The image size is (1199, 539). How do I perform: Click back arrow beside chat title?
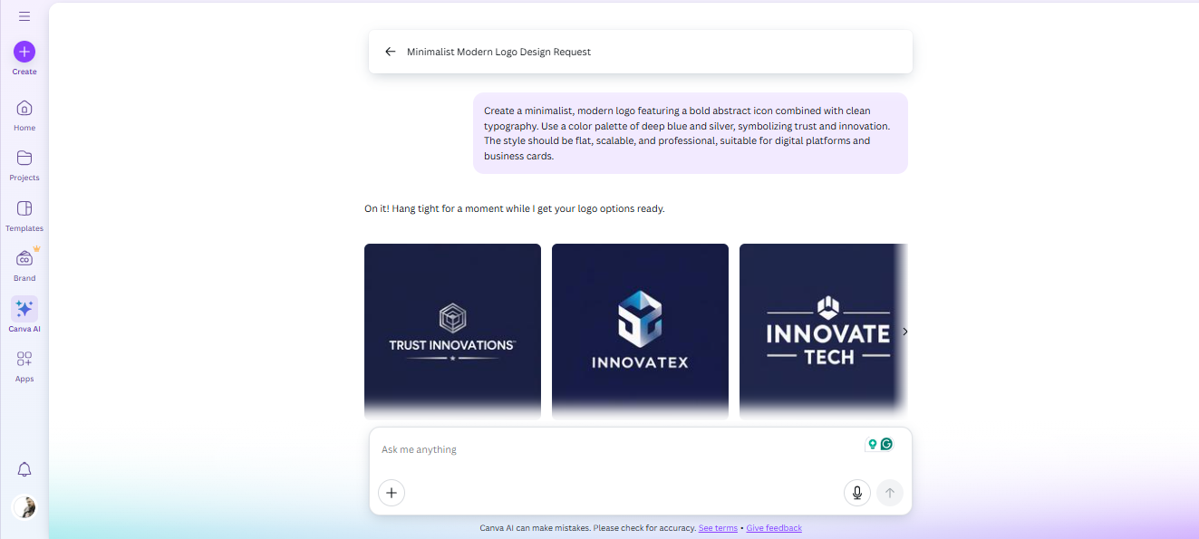[391, 52]
